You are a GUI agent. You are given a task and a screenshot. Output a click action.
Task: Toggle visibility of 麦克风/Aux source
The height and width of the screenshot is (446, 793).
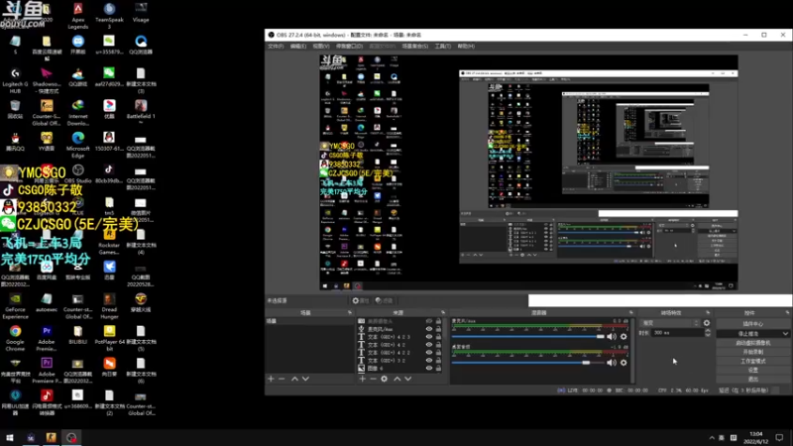[x=429, y=329]
